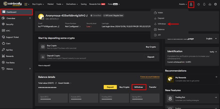Open the Asset Details link
The height and width of the screenshot is (109, 220).
coord(65,83)
